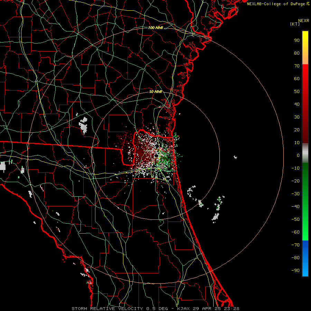The height and width of the screenshot is (311, 311).
Task: Select the STORM RELATIVE VELOCITY caption text
Action: [107, 309]
